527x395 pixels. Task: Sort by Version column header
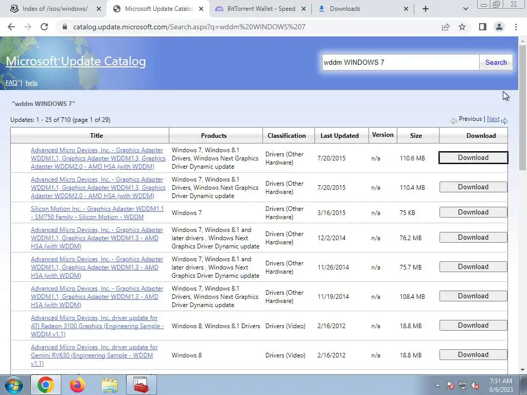point(382,135)
